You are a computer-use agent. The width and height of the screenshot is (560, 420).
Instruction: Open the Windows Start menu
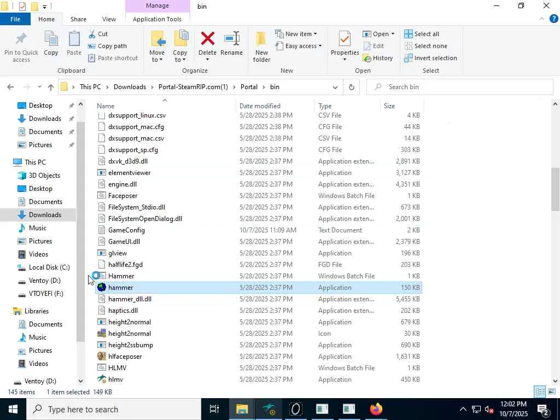pyautogui.click(x=13, y=409)
